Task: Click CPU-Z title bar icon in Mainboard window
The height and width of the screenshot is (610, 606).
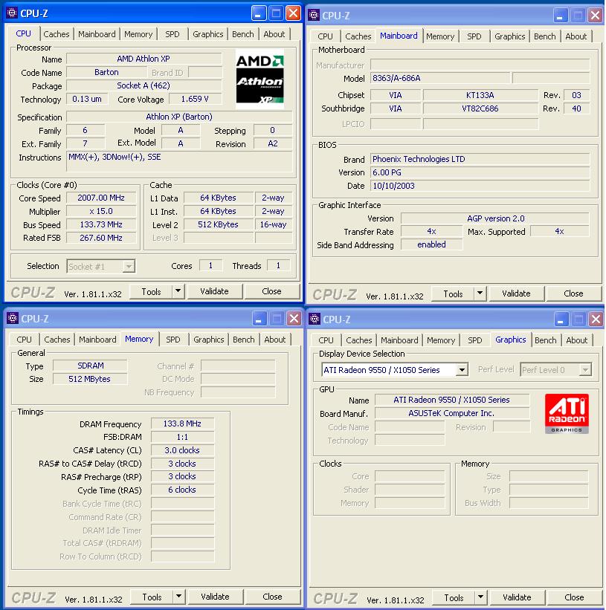Action: tap(314, 16)
